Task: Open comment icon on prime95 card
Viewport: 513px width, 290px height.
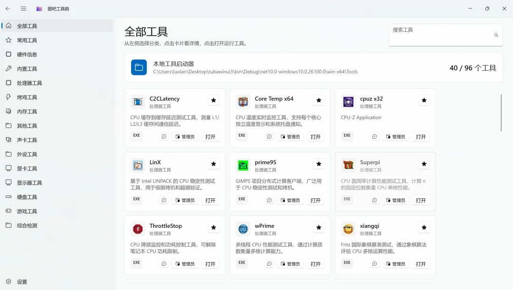Action: pos(269,200)
